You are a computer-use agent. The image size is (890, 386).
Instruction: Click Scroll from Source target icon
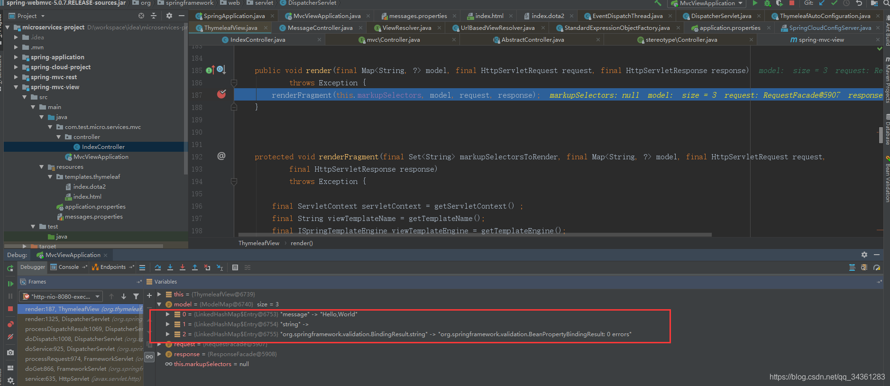[141, 16]
